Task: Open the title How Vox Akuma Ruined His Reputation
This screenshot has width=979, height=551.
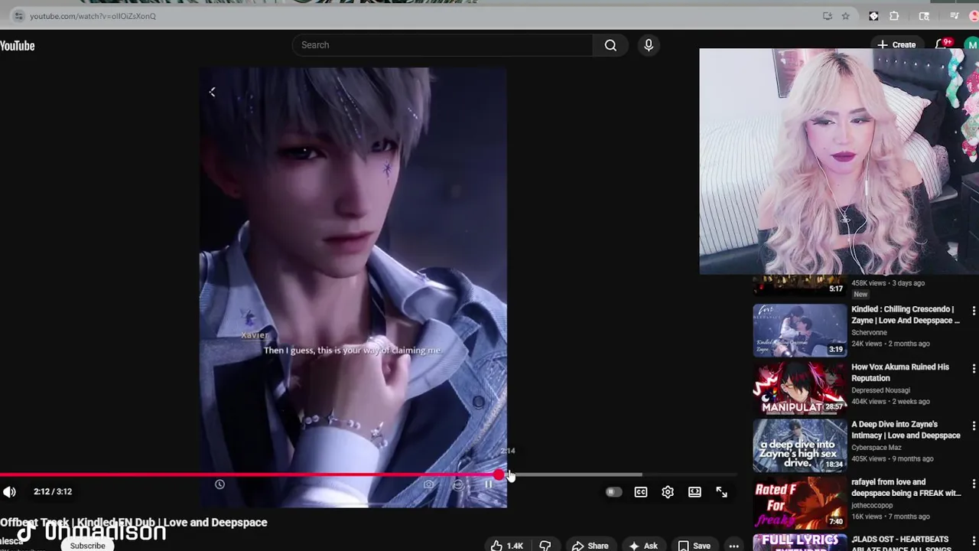Action: [900, 373]
